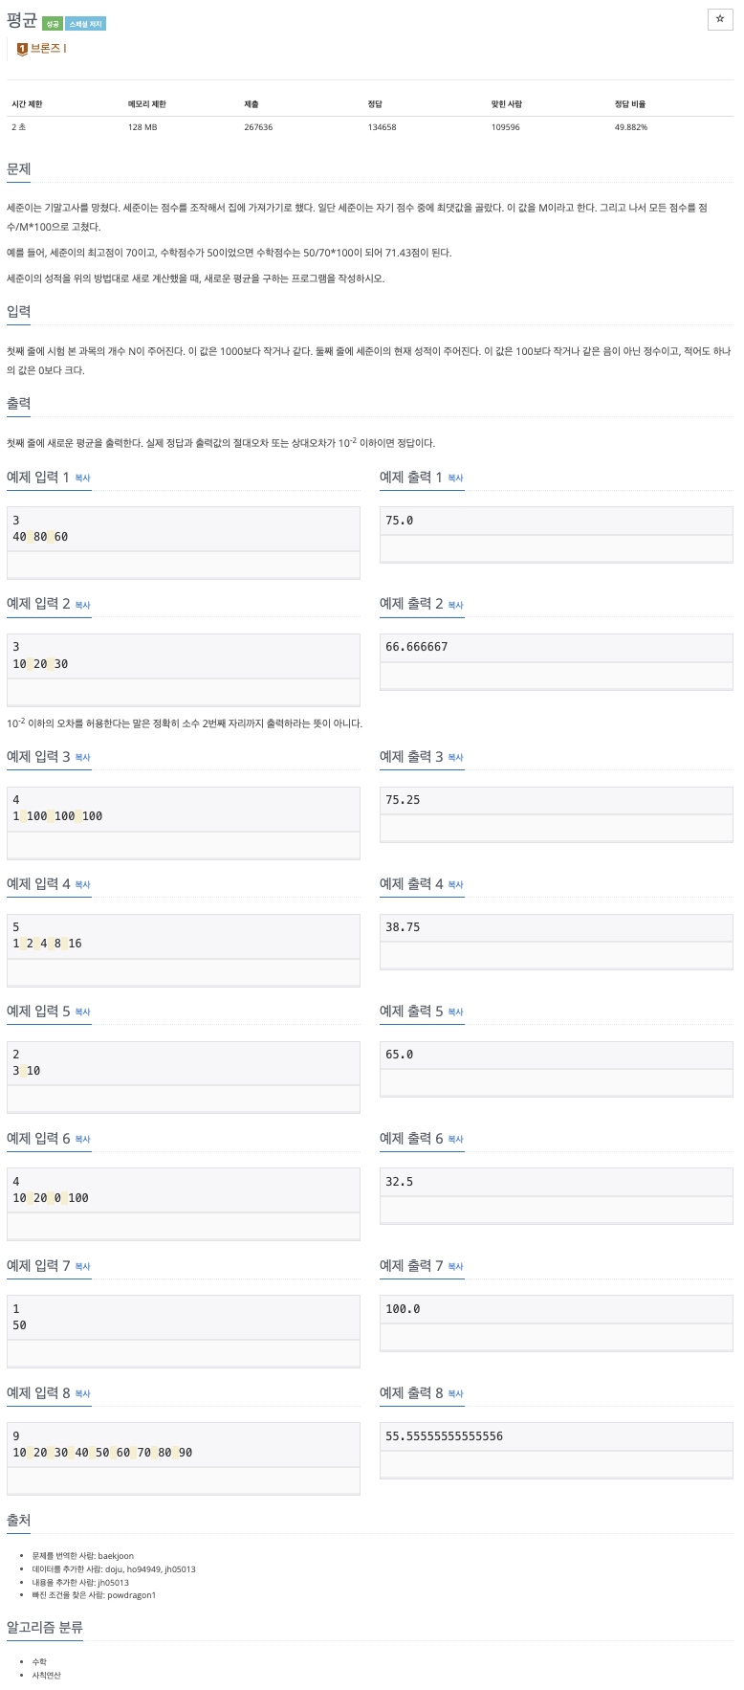The image size is (744, 1690).
Task: Click the empty field below 예제 입력 1
Action: (x=184, y=566)
